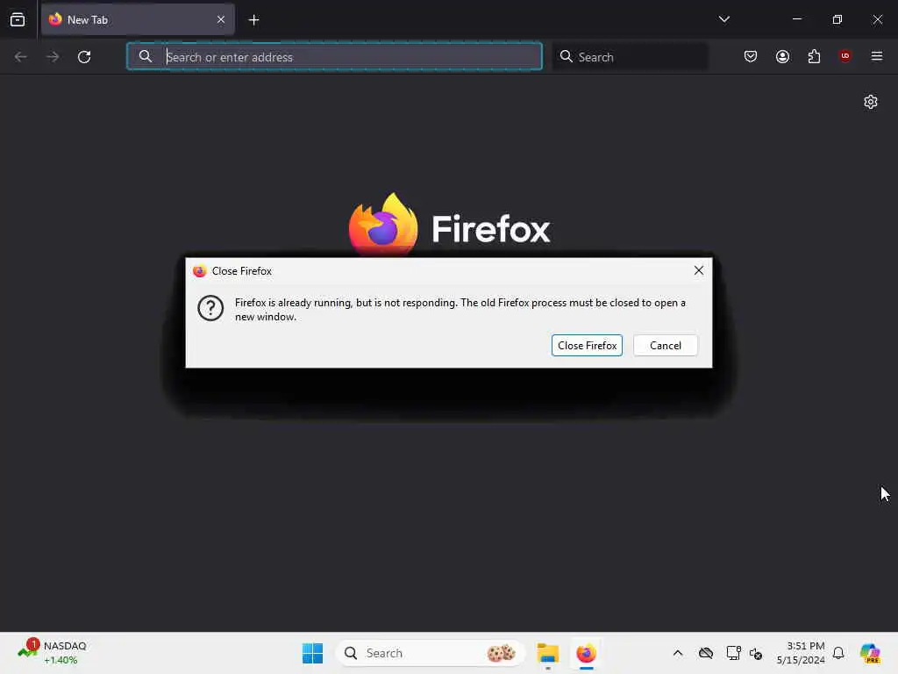Open new tab personalize gear
The height and width of the screenshot is (674, 898).
[x=871, y=102]
